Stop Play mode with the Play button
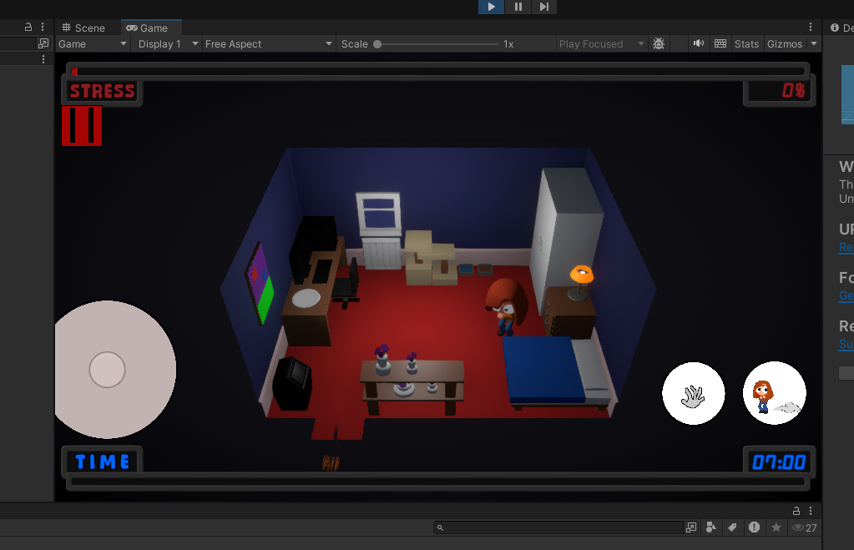The height and width of the screenshot is (550, 854). pos(490,8)
